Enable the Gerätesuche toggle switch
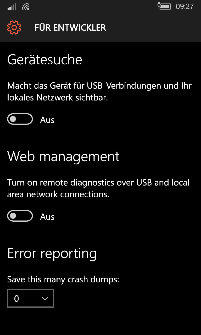This screenshot has width=201, height=335. pos(20,119)
